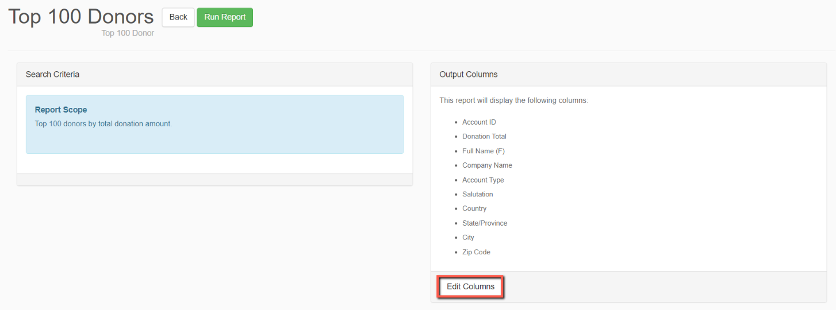
Task: Click the Full Name (F) column entry
Action: click(484, 151)
